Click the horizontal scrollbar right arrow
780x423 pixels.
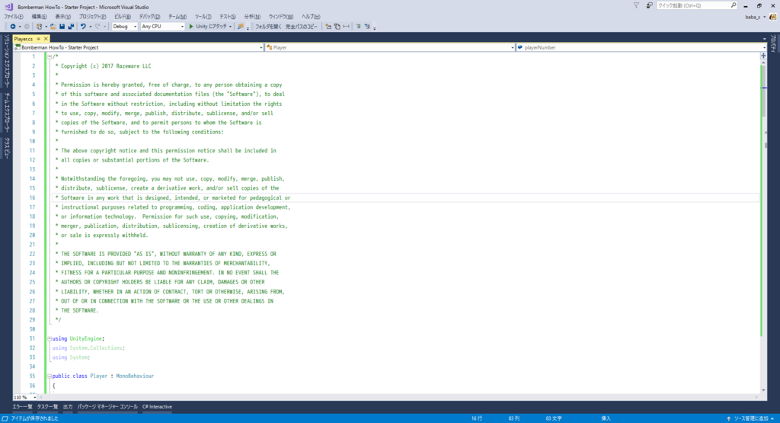(x=758, y=397)
